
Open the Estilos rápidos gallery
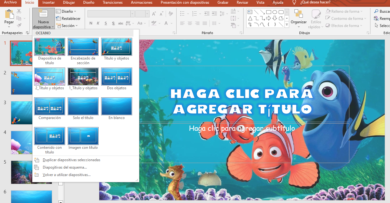click(x=316, y=19)
